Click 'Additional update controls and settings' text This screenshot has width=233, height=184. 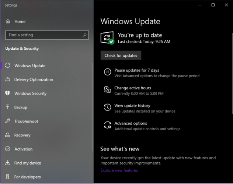147,129
